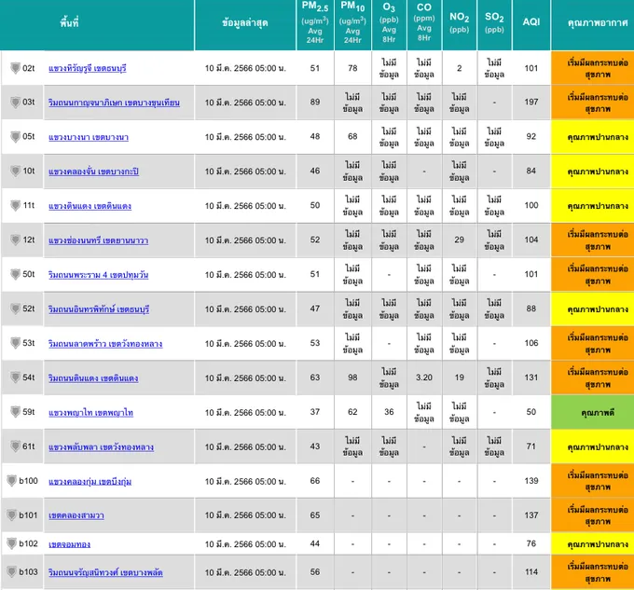This screenshot has height=590, width=634.
Task: Click the AQI value 197
Action: tap(531, 103)
